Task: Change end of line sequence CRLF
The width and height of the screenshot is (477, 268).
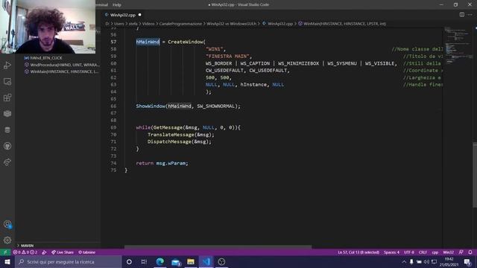Action: pyautogui.click(x=423, y=252)
